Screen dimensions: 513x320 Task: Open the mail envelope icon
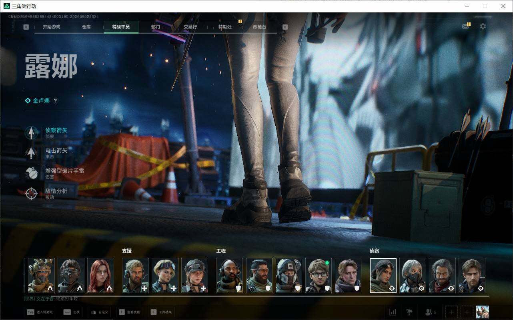tap(465, 26)
